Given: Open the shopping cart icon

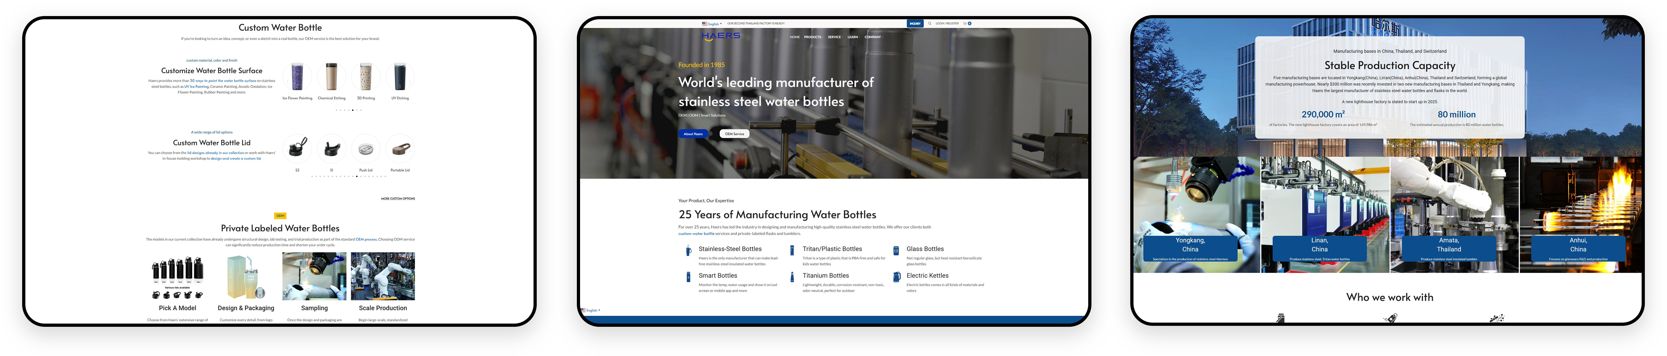Looking at the screenshot, I should point(965,23).
